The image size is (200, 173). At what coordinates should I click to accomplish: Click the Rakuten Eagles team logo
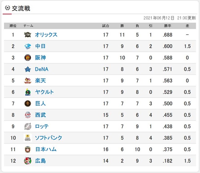pyautogui.click(x=28, y=81)
